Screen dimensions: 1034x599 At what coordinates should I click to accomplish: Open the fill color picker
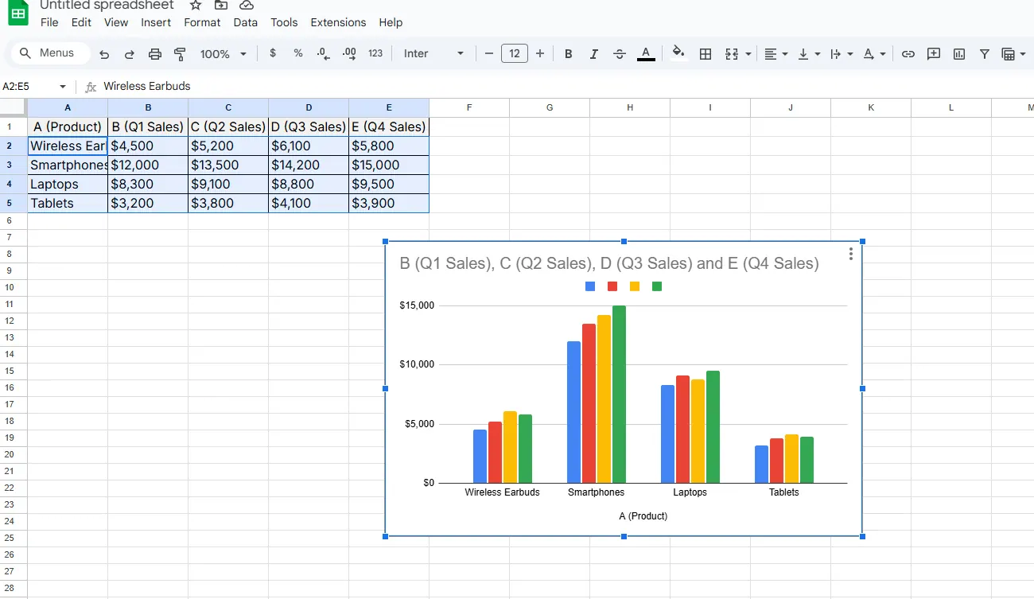pos(678,53)
